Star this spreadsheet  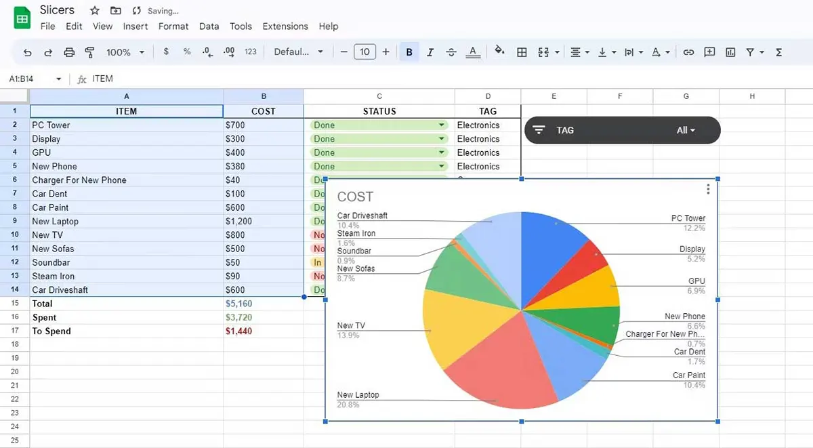click(x=94, y=10)
